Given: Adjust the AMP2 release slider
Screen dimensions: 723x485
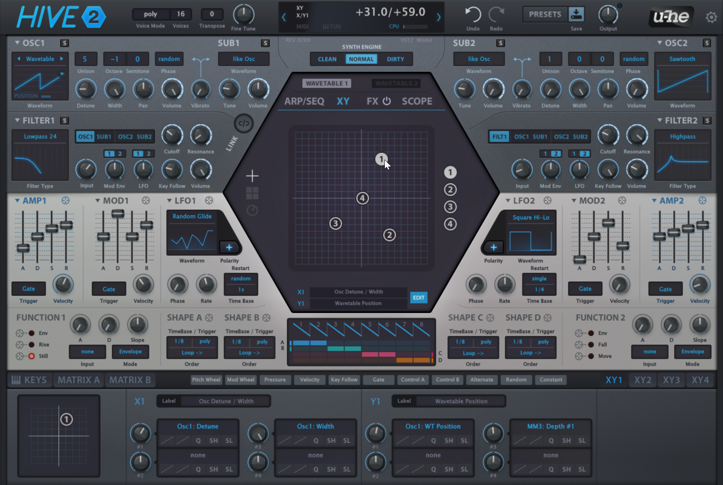Looking at the screenshot, I should (703, 225).
